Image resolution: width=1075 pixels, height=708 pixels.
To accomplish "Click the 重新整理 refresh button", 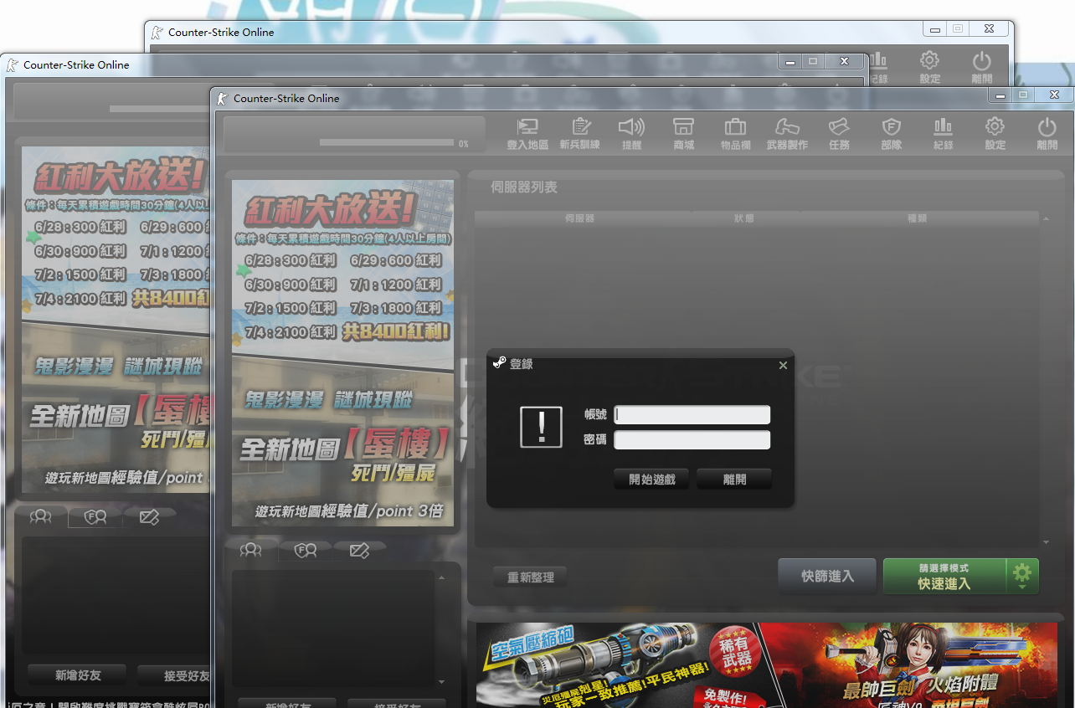I will pos(530,577).
